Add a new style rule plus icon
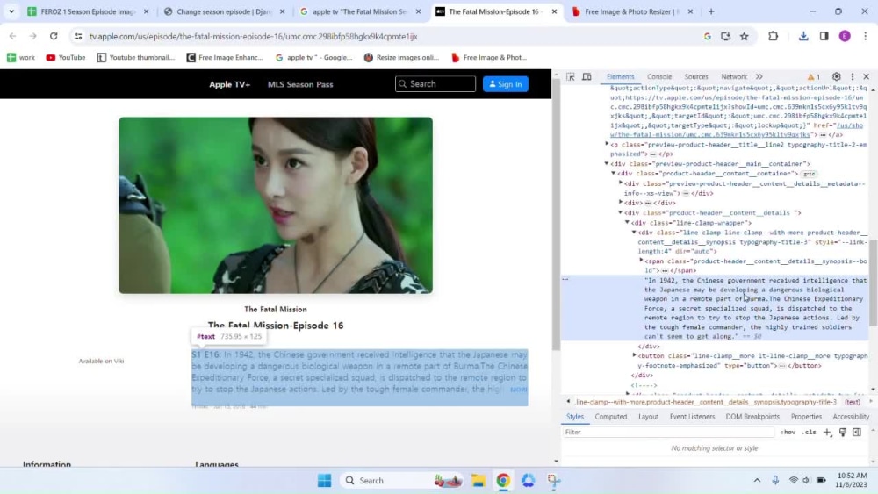The width and height of the screenshot is (878, 494). (828, 432)
